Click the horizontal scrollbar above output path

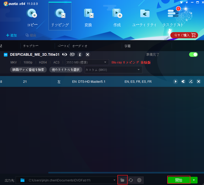[126, 173]
